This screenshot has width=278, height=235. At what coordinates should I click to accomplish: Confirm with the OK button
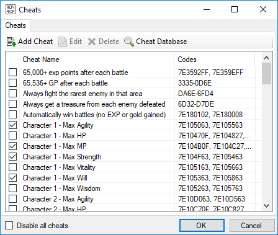point(202,225)
